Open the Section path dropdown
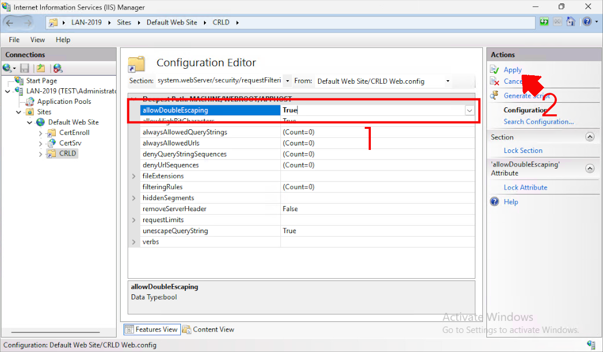Image resolution: width=603 pixels, height=352 pixels. point(287,81)
